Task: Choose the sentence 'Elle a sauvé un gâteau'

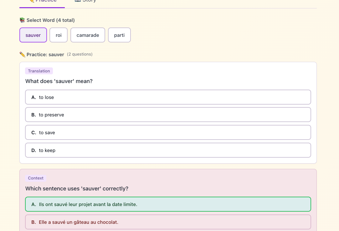Action: (x=168, y=222)
